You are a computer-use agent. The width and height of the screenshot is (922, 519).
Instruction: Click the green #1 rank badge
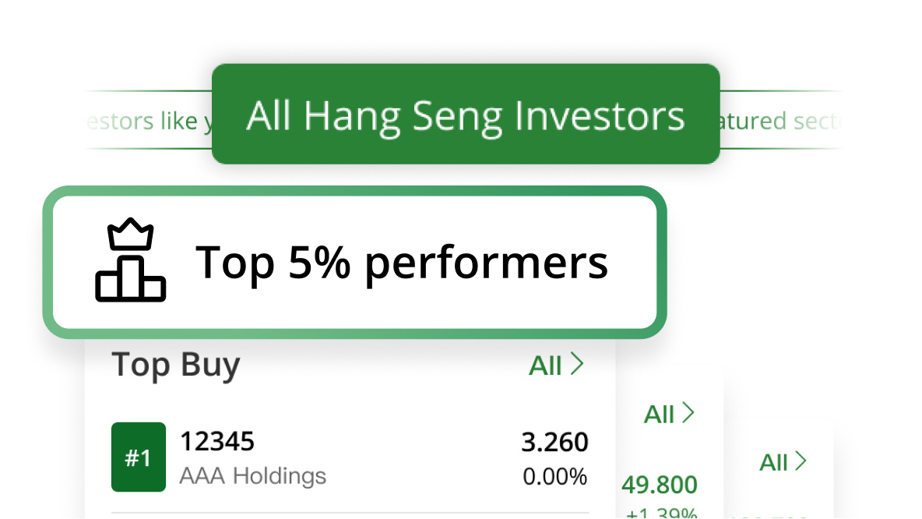[139, 457]
